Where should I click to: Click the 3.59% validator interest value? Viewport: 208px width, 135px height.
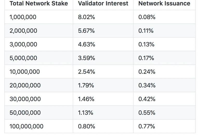pos(86,58)
